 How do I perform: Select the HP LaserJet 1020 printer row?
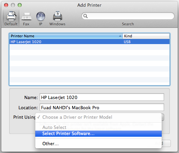pyautogui.click(x=89, y=42)
